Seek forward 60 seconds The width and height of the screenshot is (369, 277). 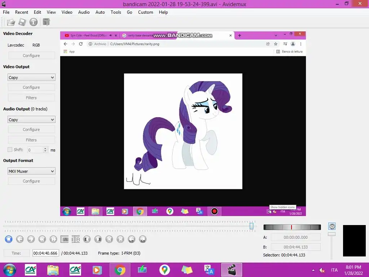click(143, 239)
